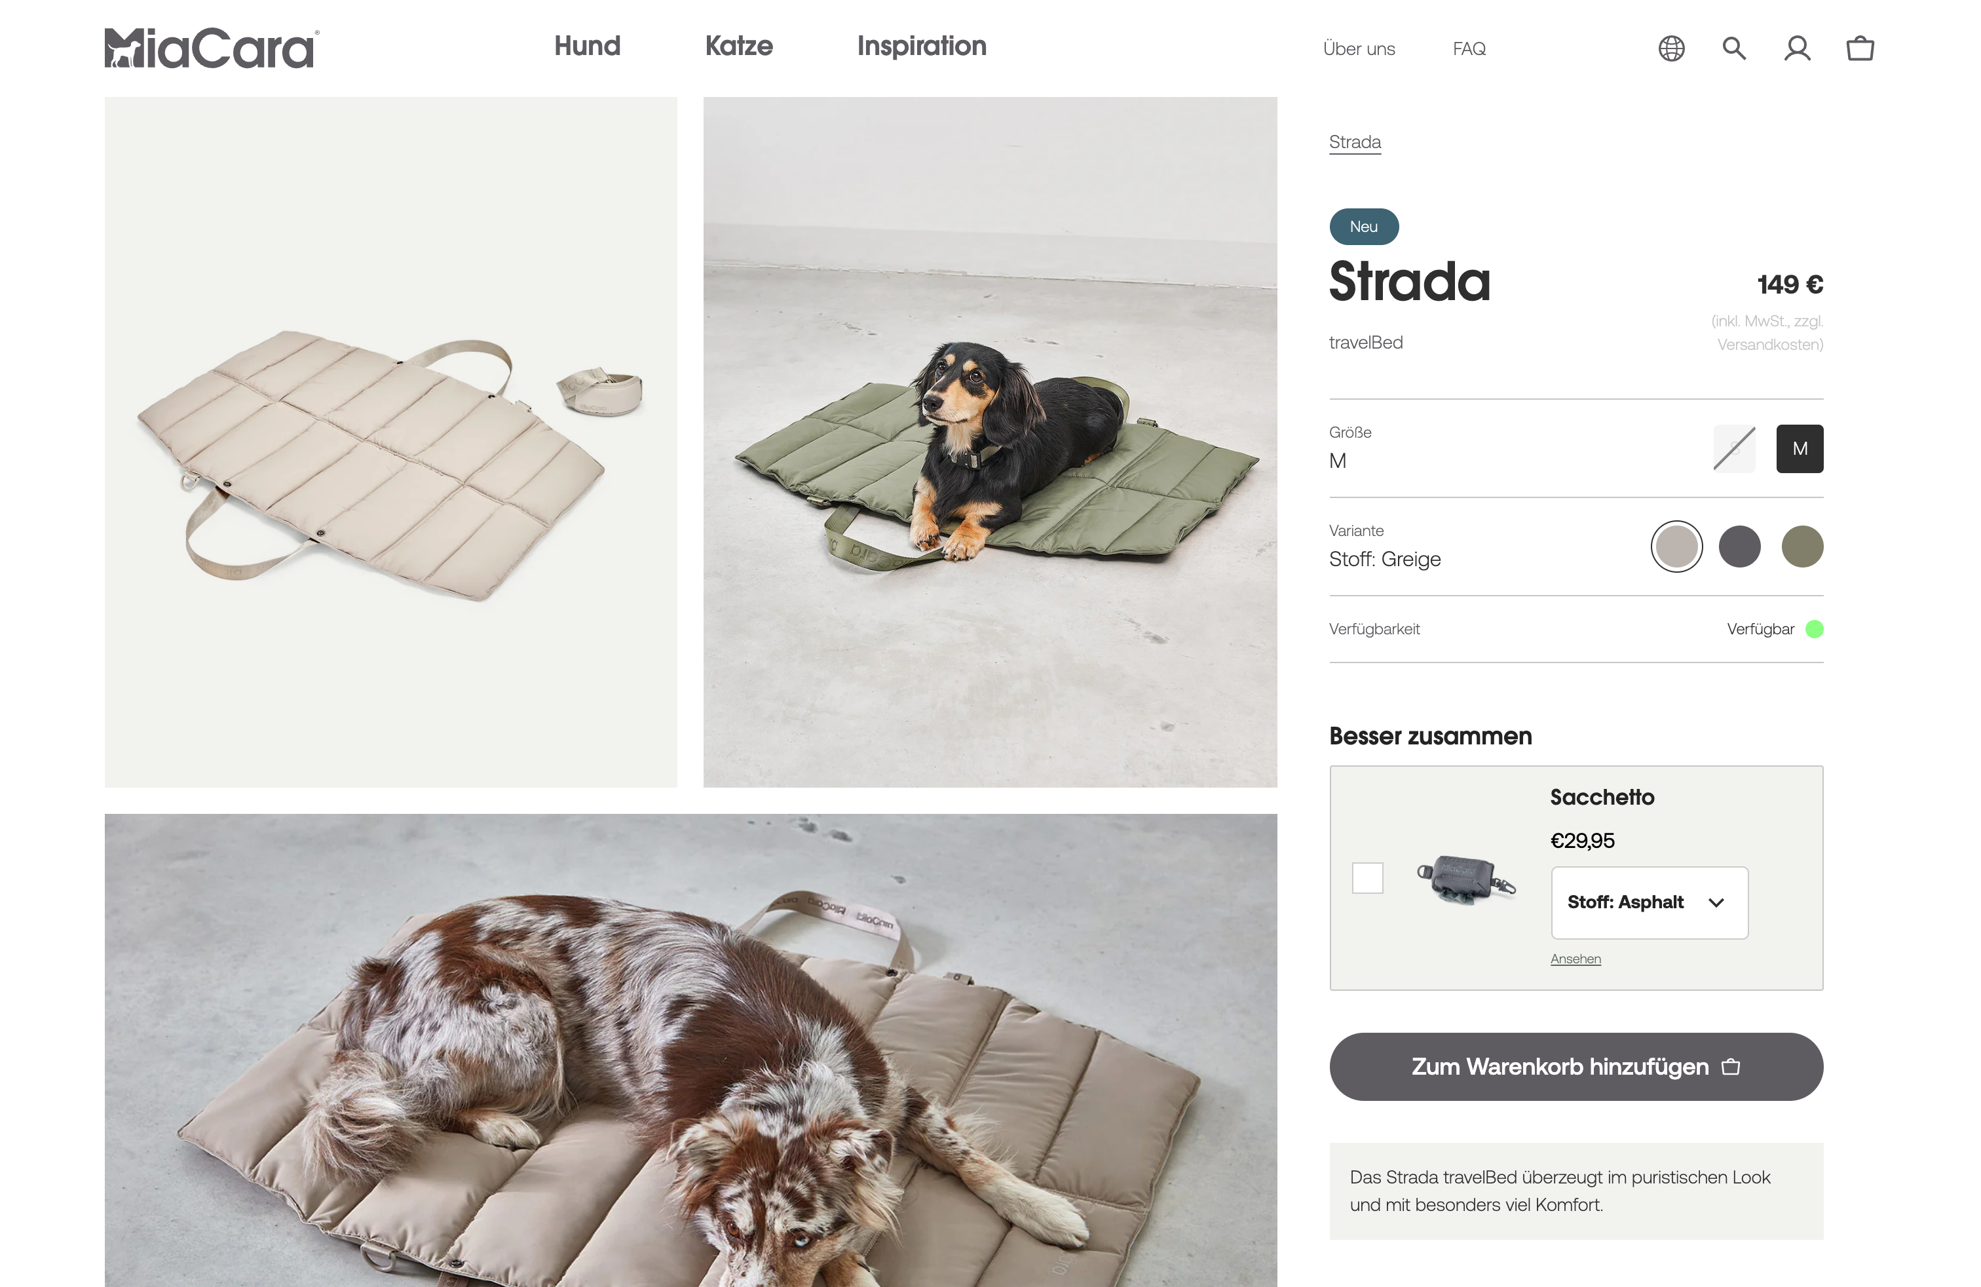Click the MiaCara logo
The image size is (1981, 1287).
[212, 47]
